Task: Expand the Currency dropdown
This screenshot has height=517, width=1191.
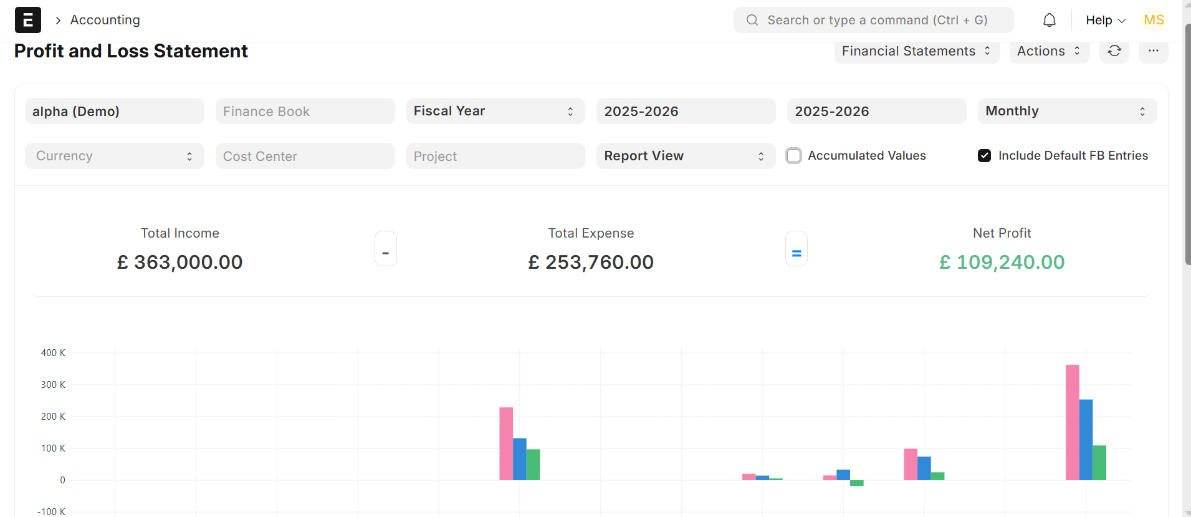Action: point(114,156)
